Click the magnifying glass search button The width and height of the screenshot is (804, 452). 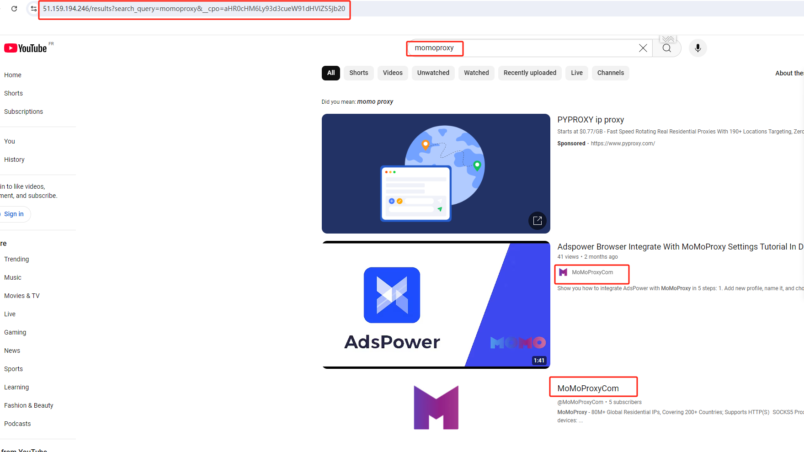pos(667,48)
